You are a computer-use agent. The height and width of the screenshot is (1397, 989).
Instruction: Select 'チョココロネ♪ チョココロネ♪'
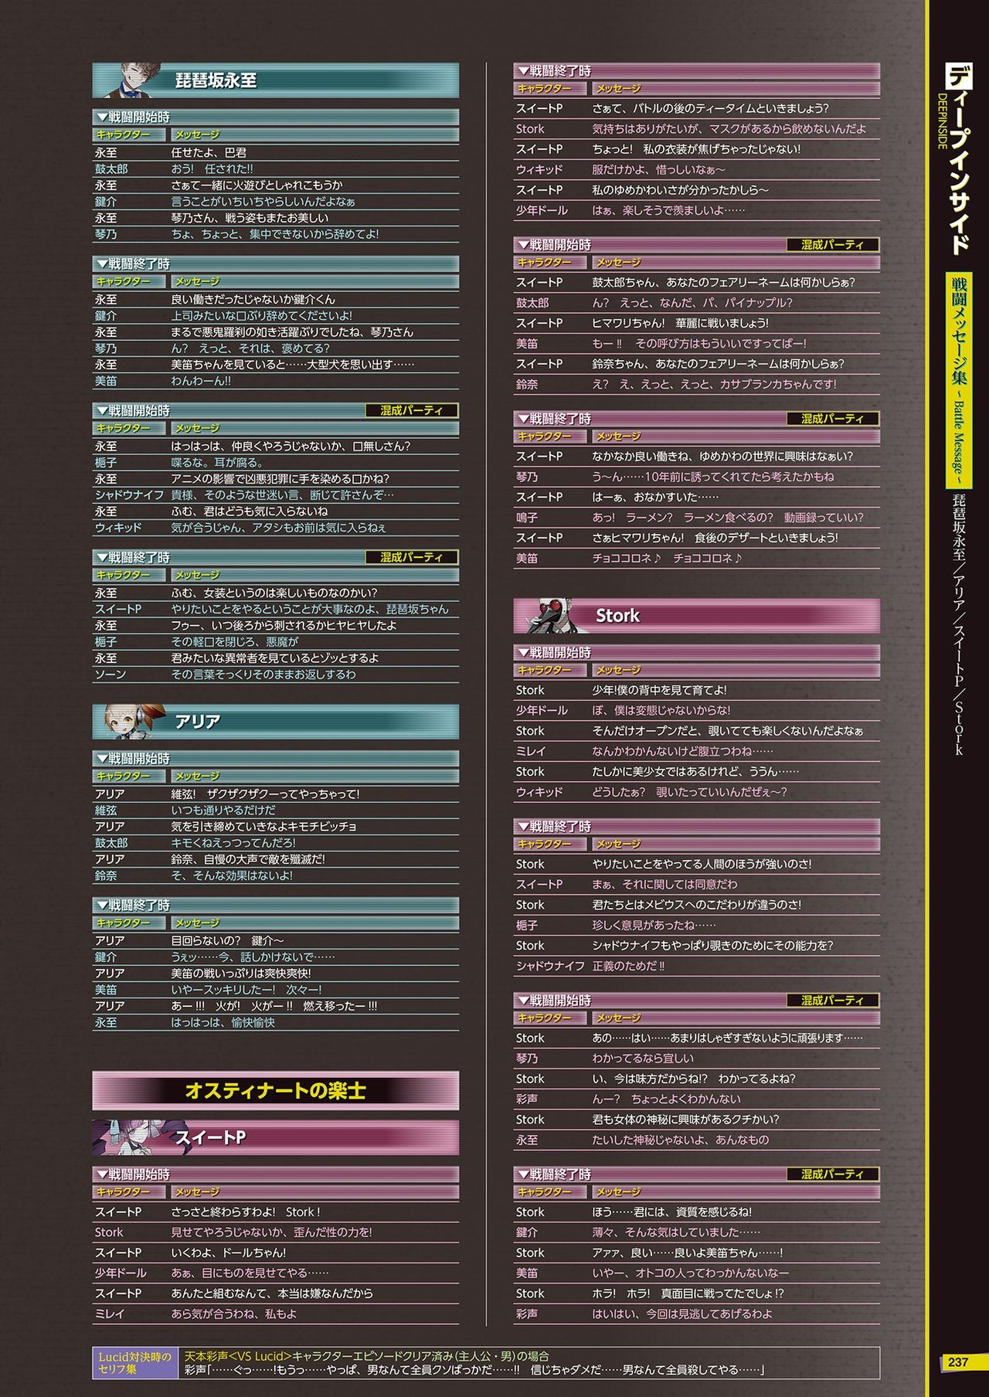[x=668, y=558]
